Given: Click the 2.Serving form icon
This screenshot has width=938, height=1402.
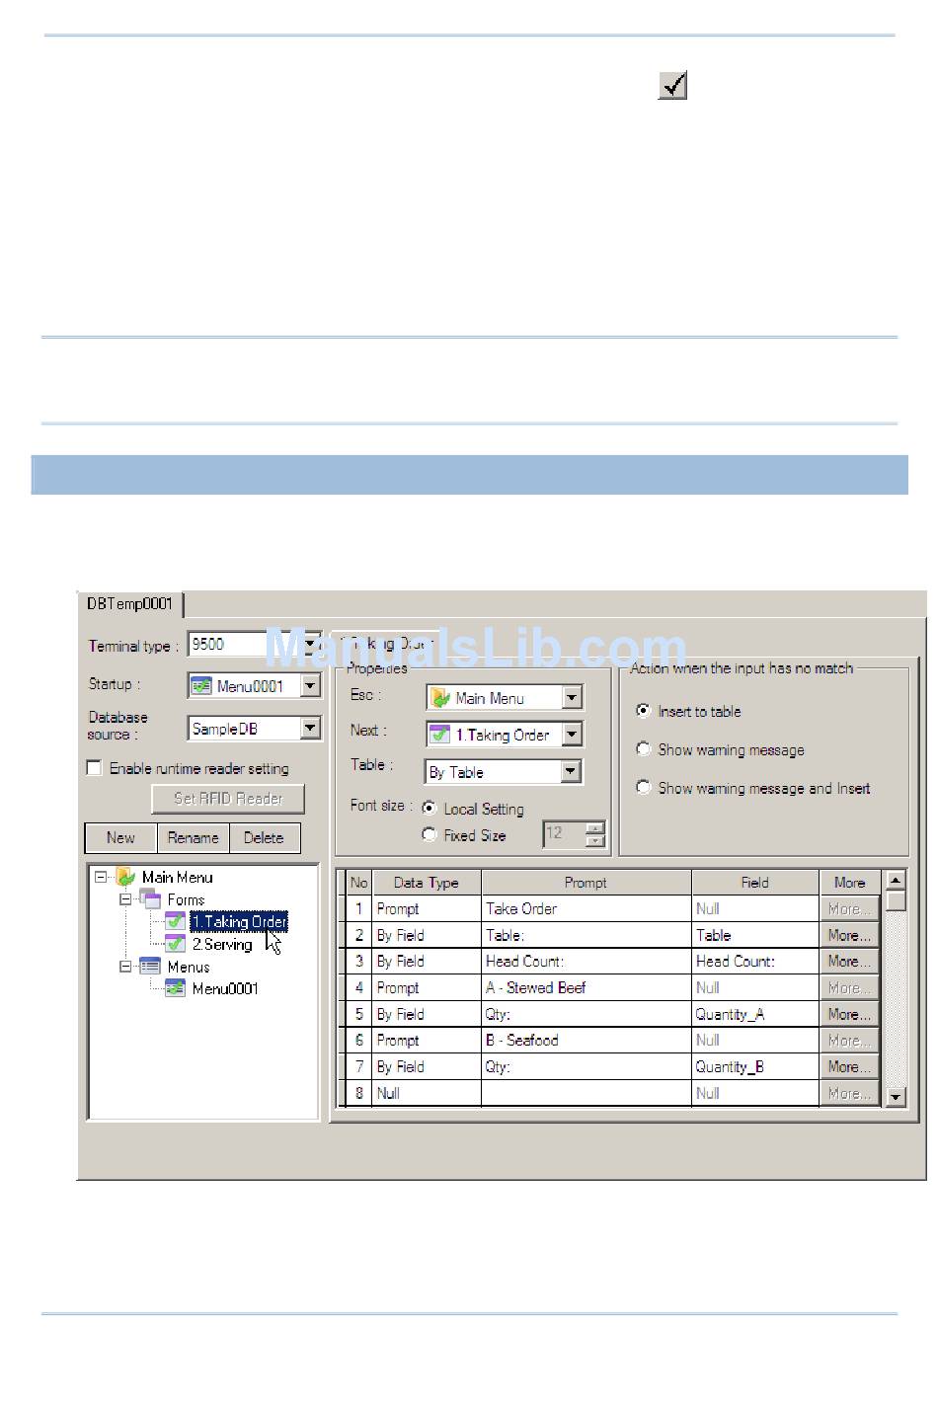Looking at the screenshot, I should coord(175,945).
